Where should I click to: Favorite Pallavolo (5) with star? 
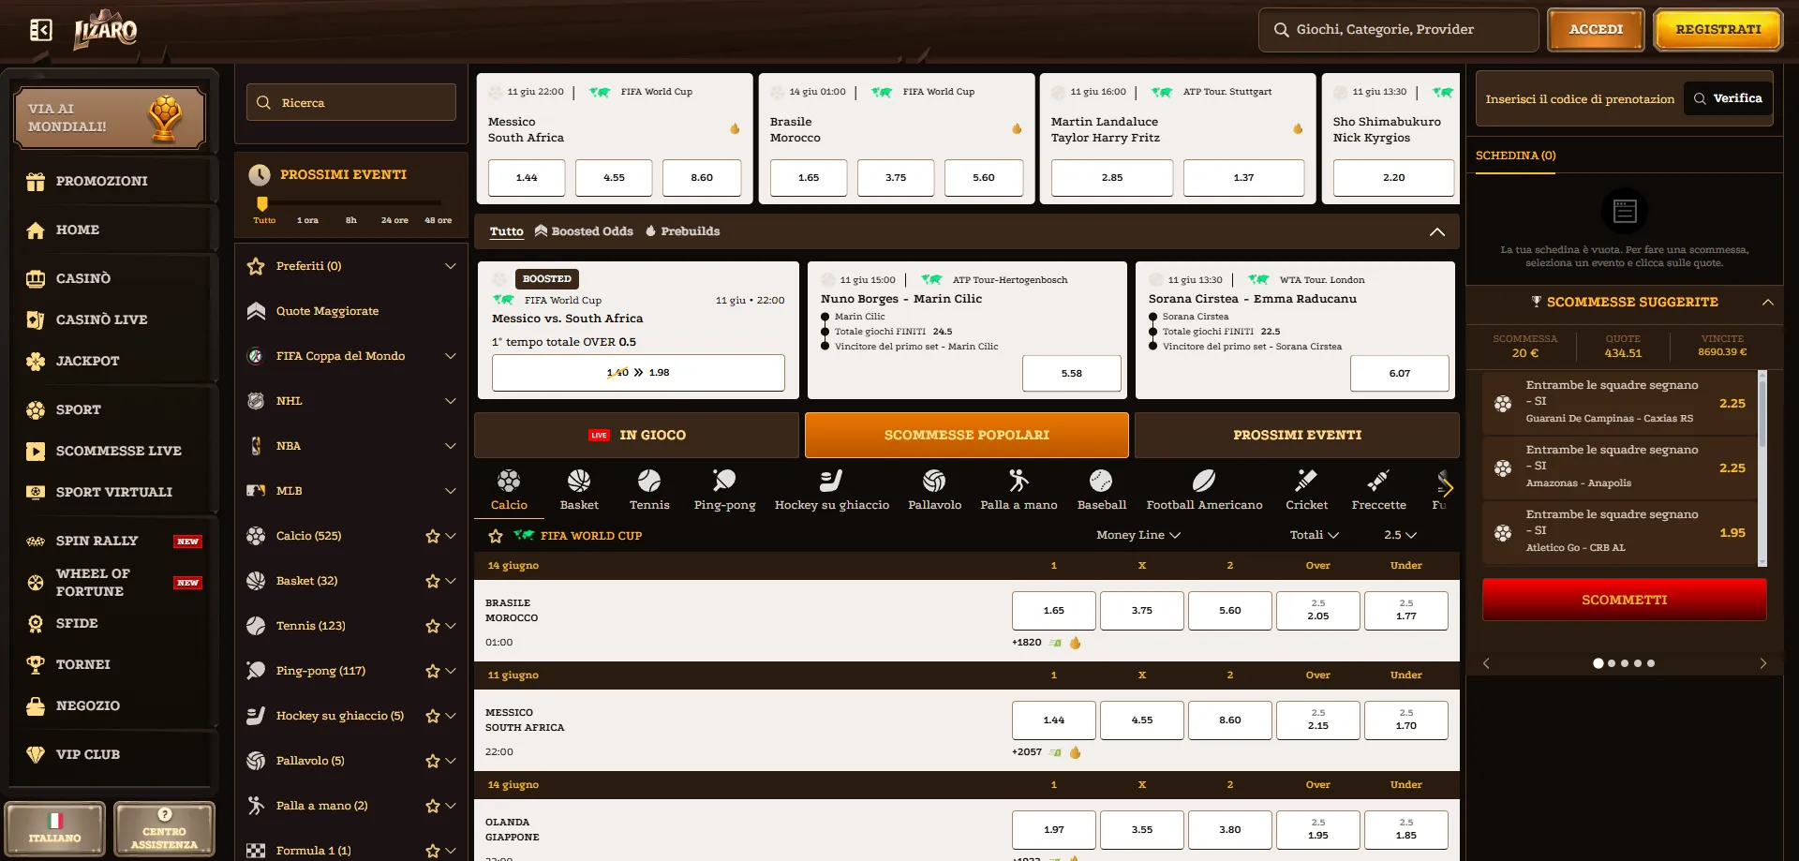pyautogui.click(x=432, y=761)
